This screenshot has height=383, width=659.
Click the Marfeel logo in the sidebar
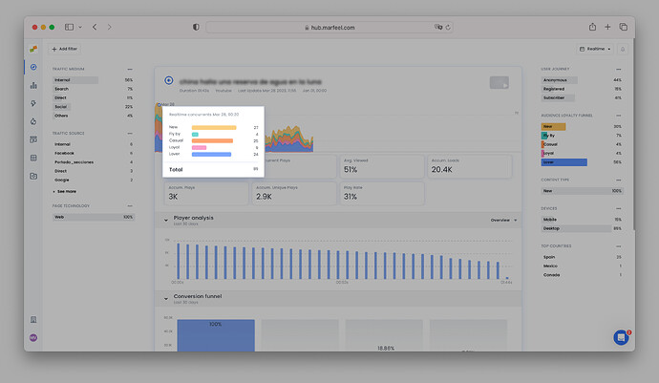[33, 48]
